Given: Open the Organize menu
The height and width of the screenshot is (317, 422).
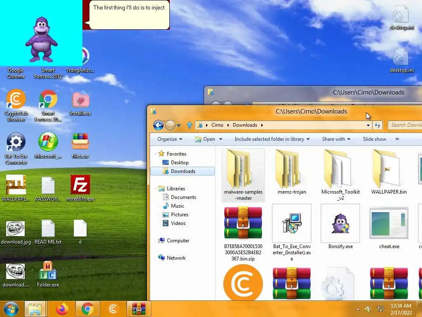Looking at the screenshot, I should point(169,139).
